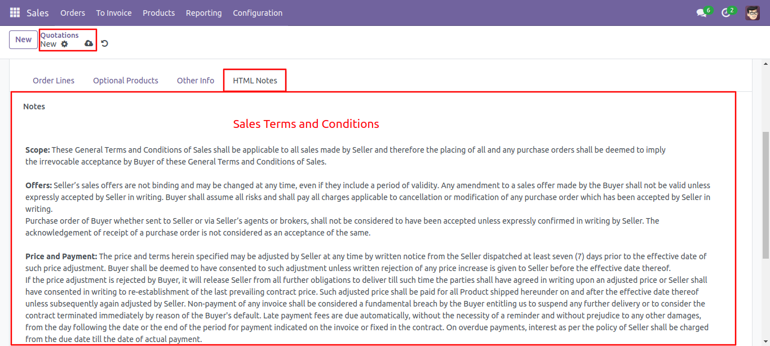Click the Sales app title
The image size is (770, 346).
pos(38,12)
